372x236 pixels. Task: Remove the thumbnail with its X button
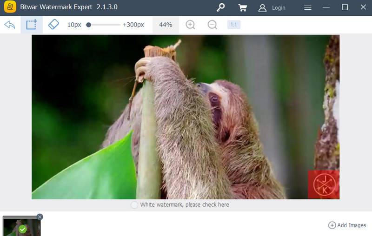point(40,216)
